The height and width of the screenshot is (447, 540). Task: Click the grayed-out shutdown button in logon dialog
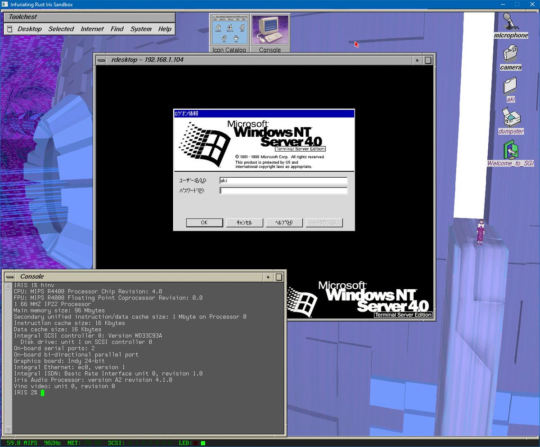pyautogui.click(x=324, y=223)
